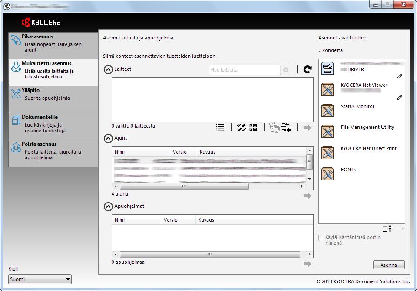Close the installer window

coord(404,5)
